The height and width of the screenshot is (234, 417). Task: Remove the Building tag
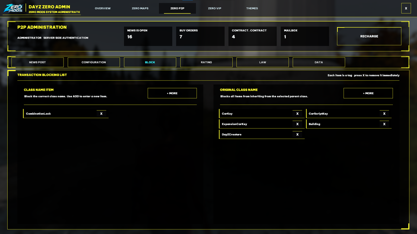click(384, 124)
